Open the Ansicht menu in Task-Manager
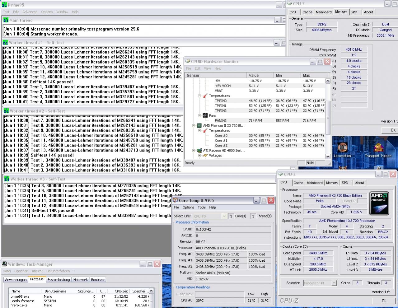 tap(37, 271)
